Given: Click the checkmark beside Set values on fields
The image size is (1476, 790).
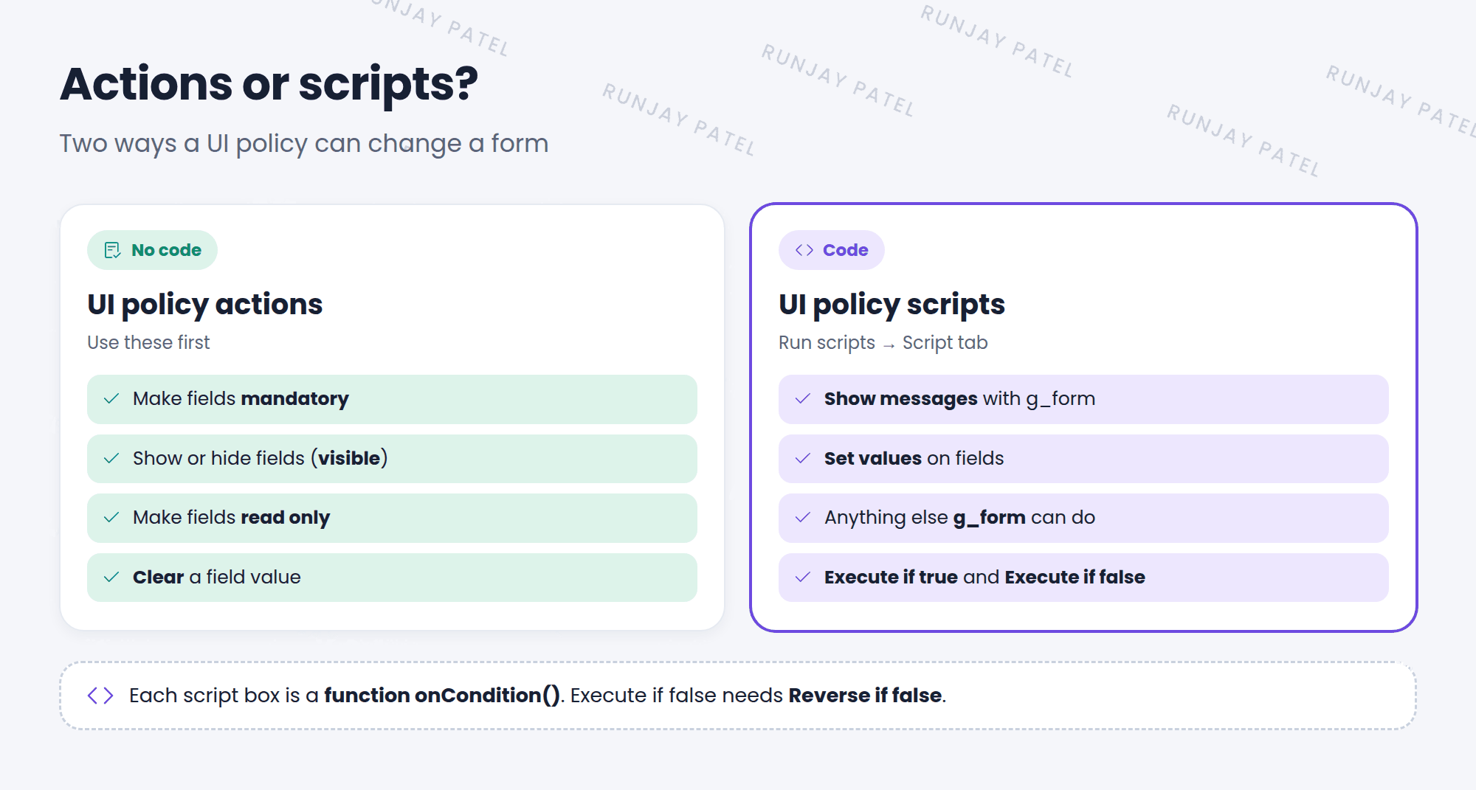Looking at the screenshot, I should [803, 459].
